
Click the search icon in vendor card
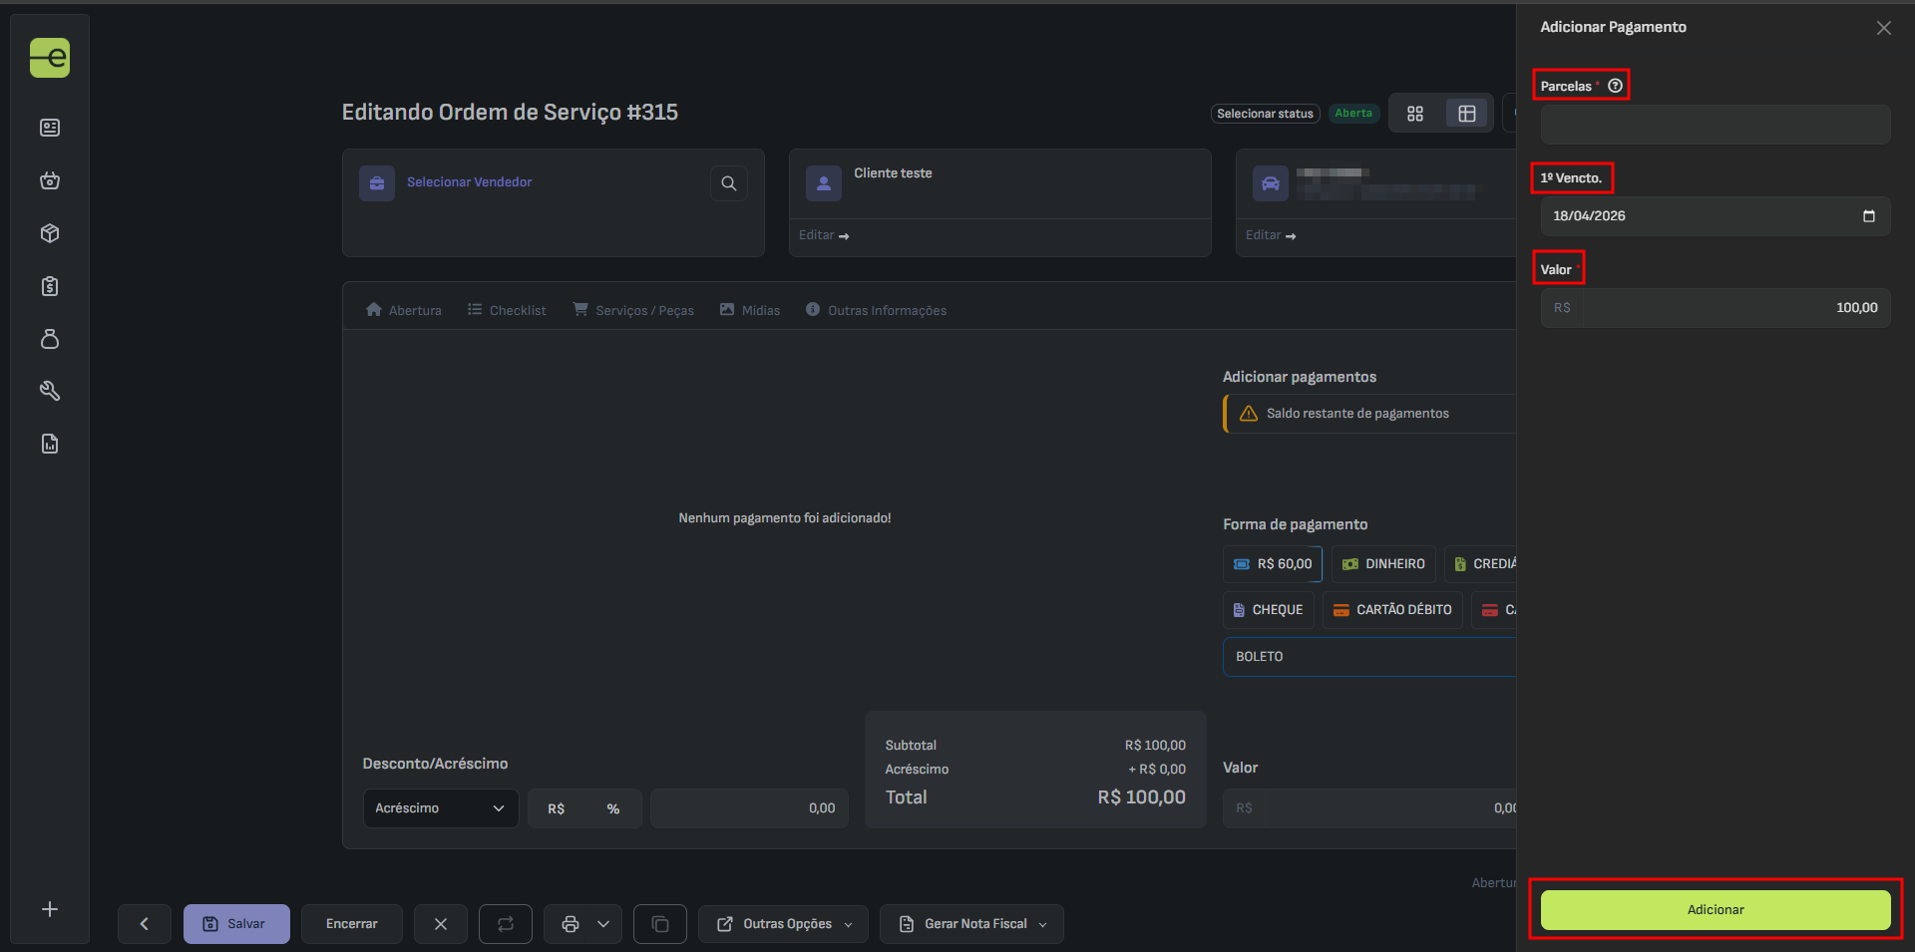click(728, 183)
